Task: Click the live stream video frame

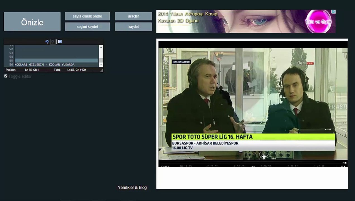Action: [253, 104]
